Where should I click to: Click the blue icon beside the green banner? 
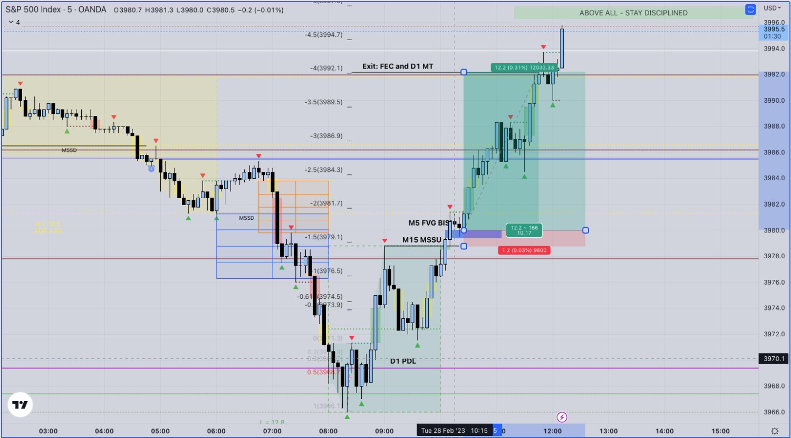click(750, 9)
